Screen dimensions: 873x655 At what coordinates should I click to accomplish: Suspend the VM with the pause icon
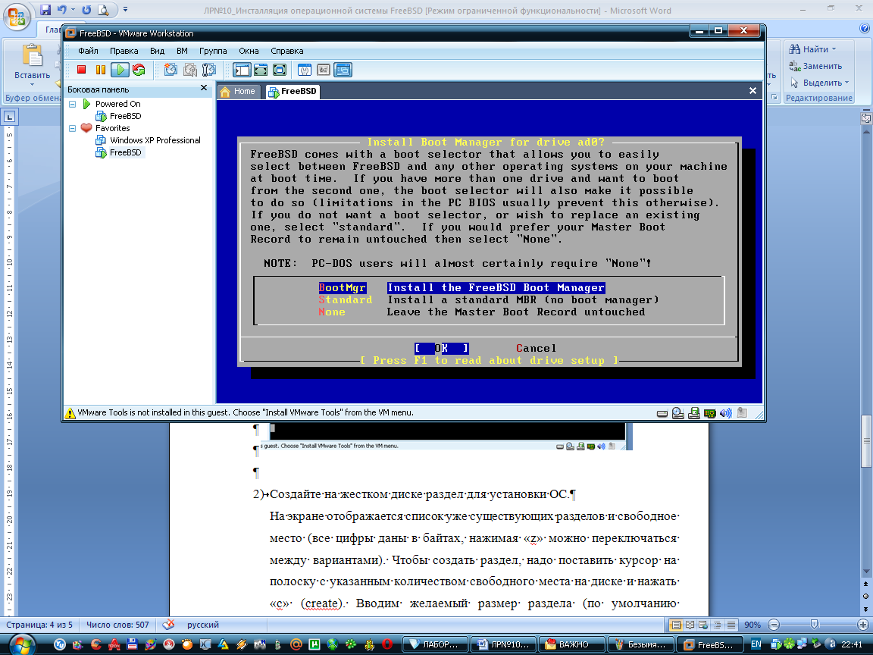101,70
